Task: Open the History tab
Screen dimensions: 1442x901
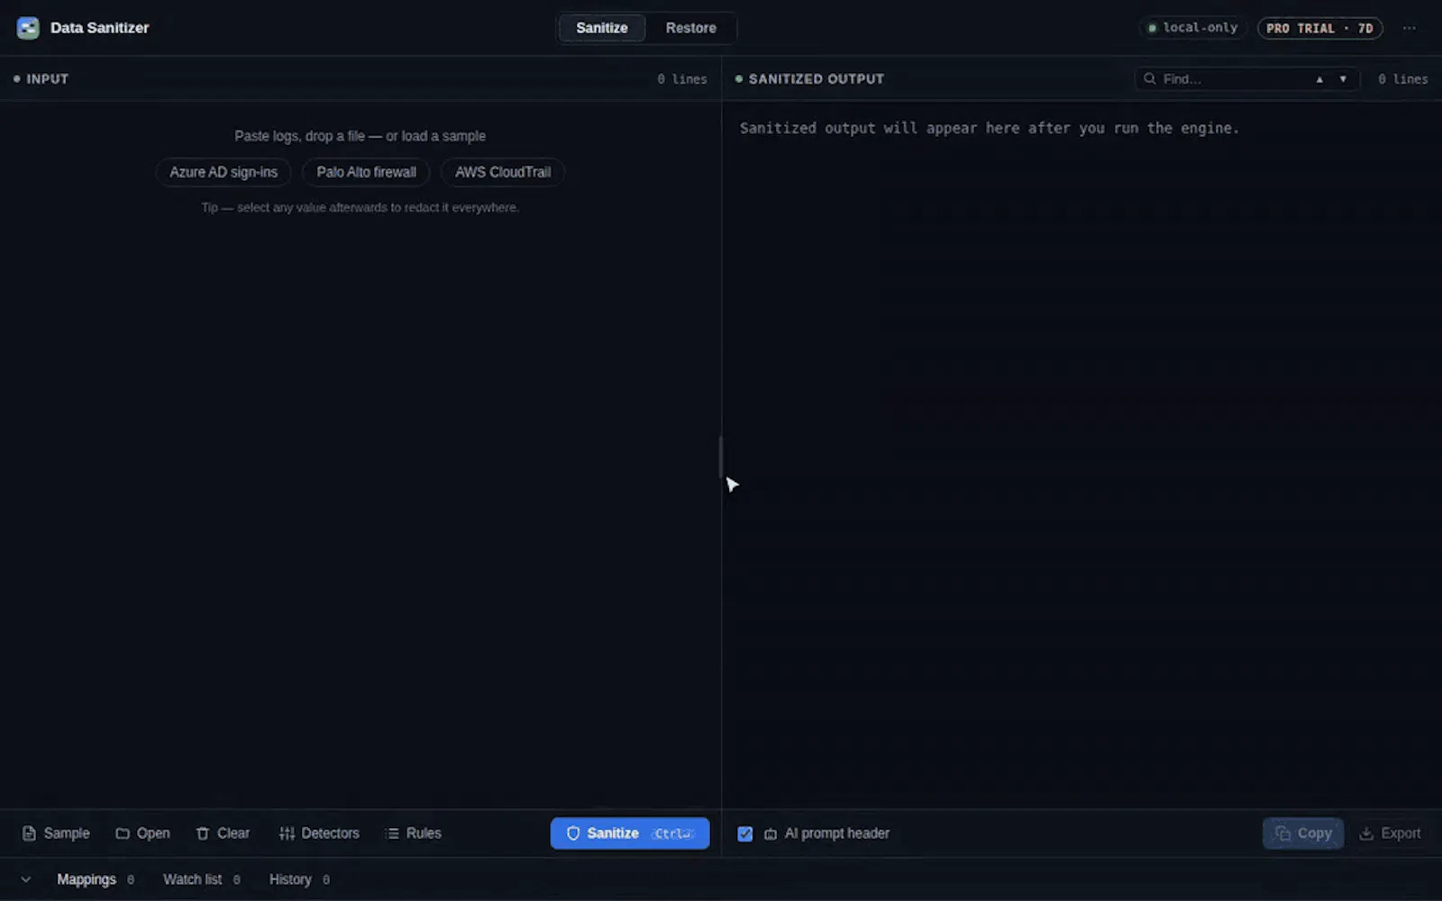Action: [299, 879]
